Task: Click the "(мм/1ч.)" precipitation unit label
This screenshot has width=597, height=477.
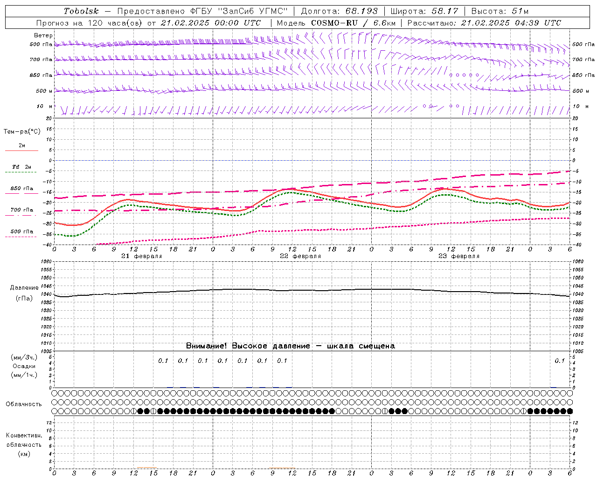Action: click(x=24, y=375)
